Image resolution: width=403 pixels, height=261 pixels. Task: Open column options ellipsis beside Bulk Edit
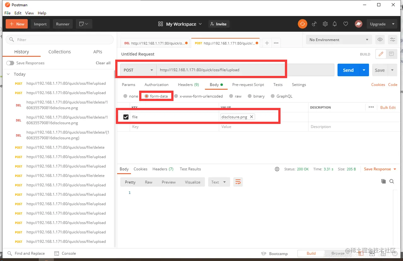pyautogui.click(x=371, y=107)
